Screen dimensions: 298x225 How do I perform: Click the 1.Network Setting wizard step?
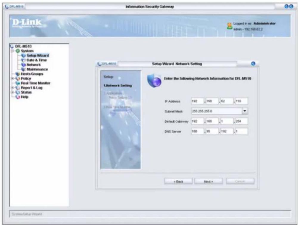click(x=118, y=86)
